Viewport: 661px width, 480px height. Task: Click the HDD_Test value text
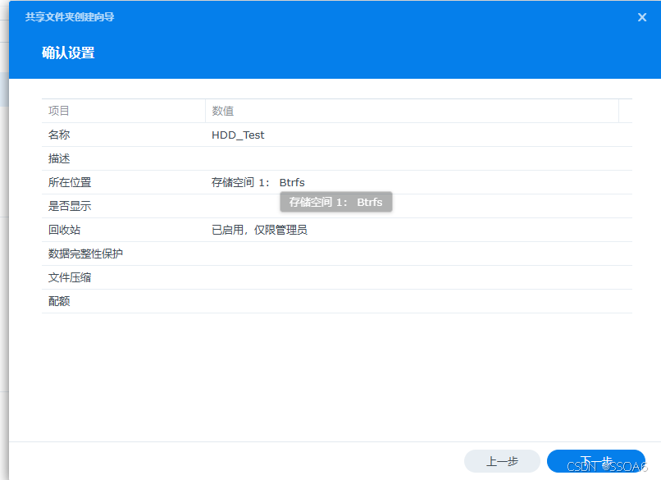click(x=238, y=135)
